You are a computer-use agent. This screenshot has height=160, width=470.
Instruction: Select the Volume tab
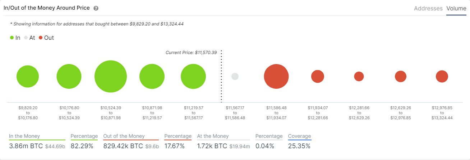[456, 8]
